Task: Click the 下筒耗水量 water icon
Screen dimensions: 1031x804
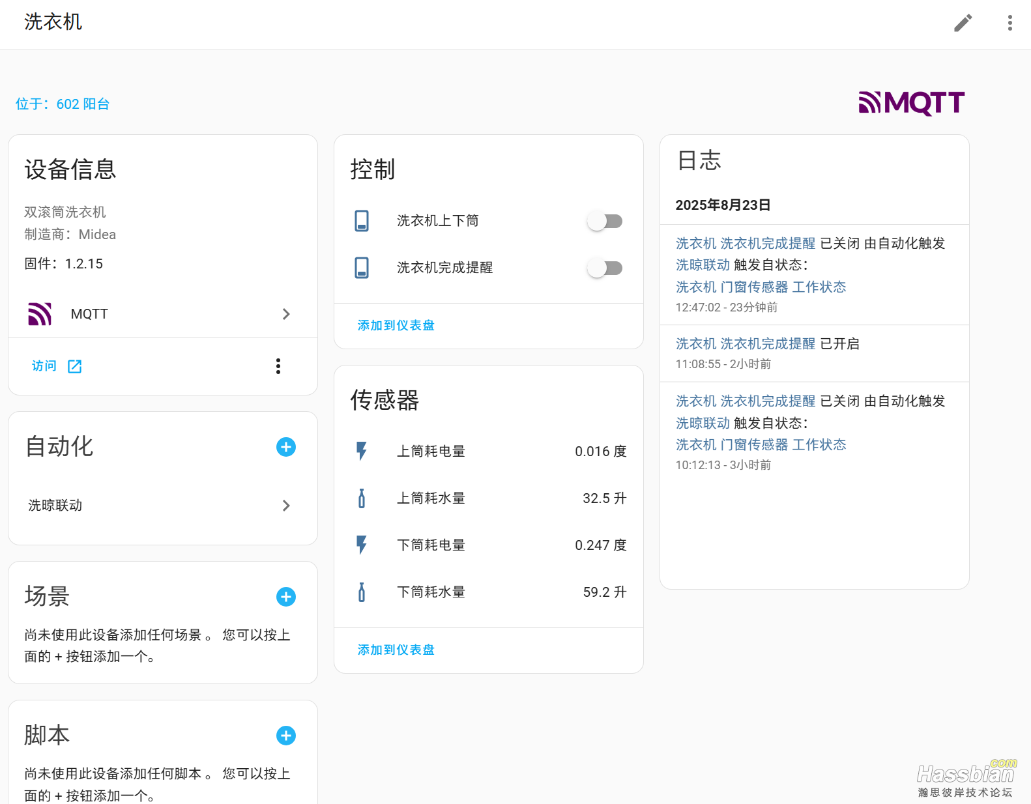Action: [x=362, y=592]
